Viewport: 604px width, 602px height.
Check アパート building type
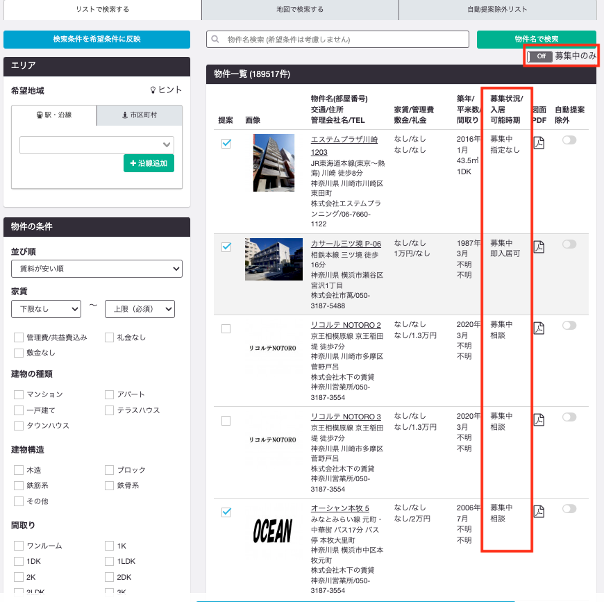(x=110, y=394)
